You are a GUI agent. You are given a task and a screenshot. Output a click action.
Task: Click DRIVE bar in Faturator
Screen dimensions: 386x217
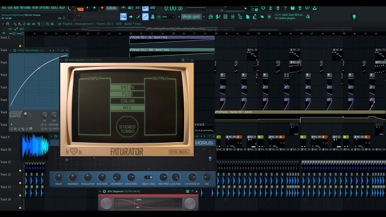(127, 87)
